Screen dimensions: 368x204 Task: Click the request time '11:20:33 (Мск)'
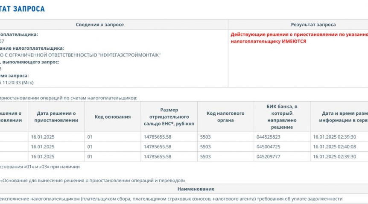(x=18, y=82)
